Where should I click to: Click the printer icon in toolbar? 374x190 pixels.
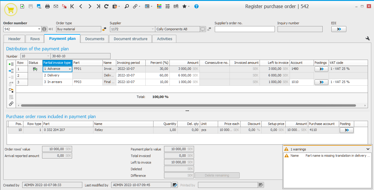click(47, 6)
